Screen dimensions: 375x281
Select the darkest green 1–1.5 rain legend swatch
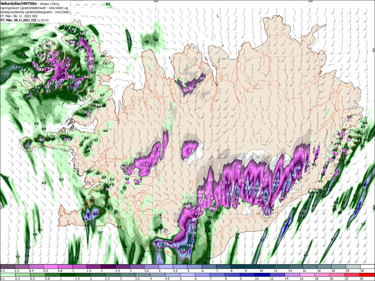click(x=68, y=275)
